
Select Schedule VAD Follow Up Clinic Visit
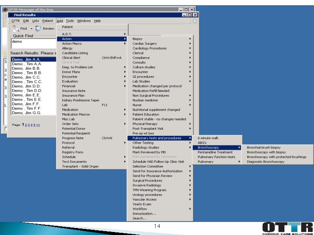coord(160,161)
